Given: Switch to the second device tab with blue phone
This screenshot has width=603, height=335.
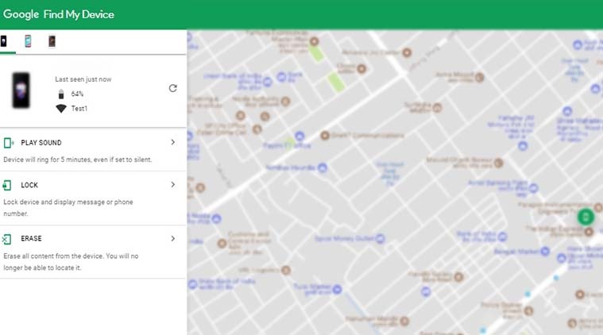Looking at the screenshot, I should tap(28, 41).
